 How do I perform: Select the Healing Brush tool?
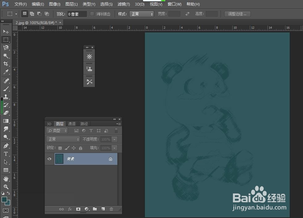[6, 80]
